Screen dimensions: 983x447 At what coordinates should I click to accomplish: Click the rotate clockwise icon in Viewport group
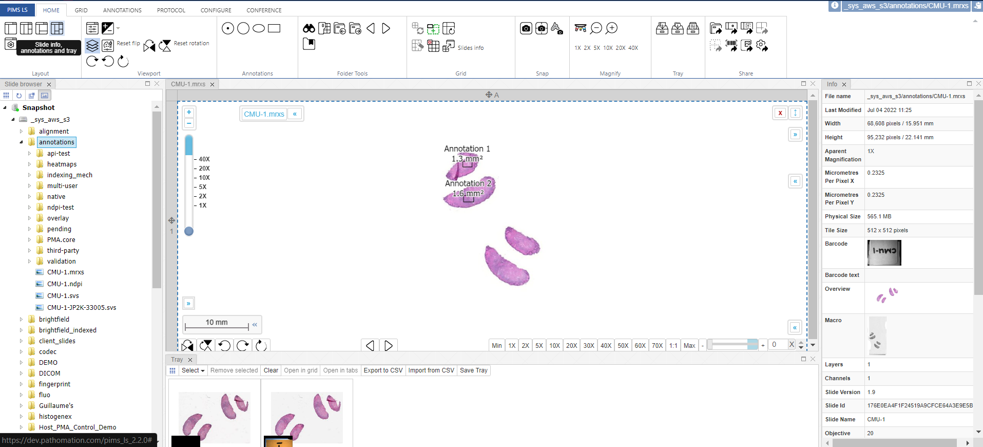92,61
